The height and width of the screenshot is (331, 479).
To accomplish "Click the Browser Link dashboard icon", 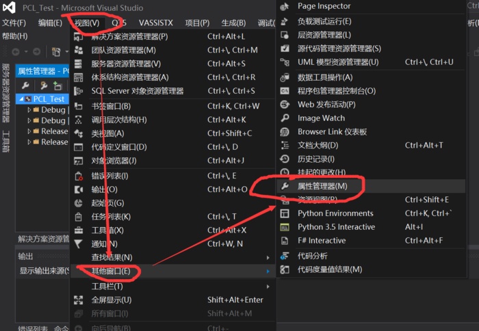I will coord(285,132).
